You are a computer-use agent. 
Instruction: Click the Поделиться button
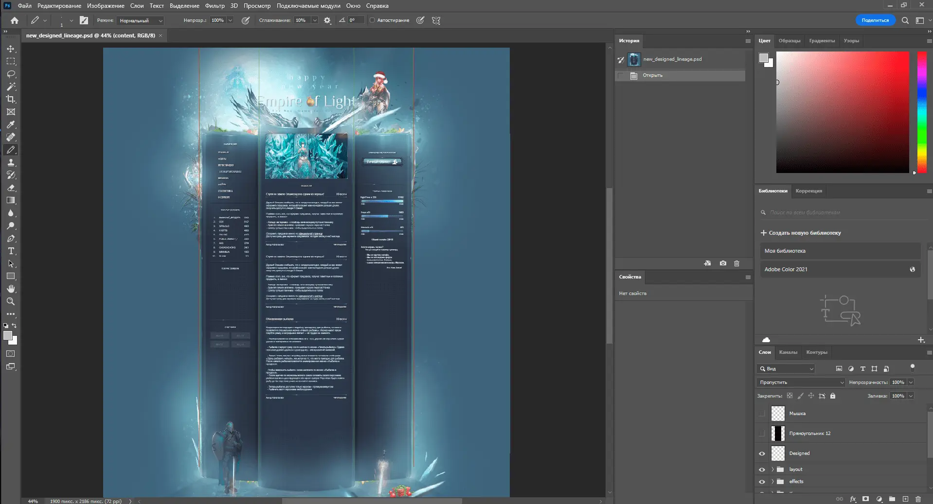875,20
